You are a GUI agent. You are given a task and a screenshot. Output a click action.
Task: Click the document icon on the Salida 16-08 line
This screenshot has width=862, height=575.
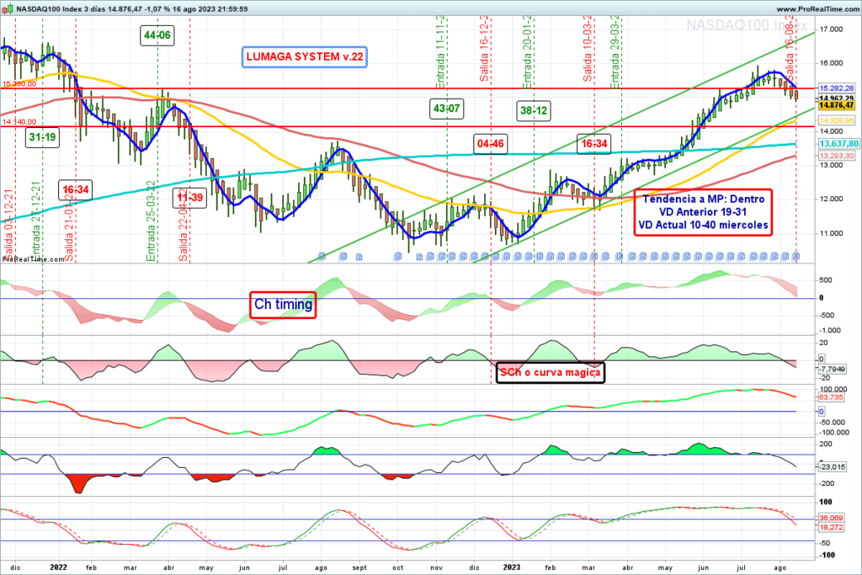tap(796, 256)
